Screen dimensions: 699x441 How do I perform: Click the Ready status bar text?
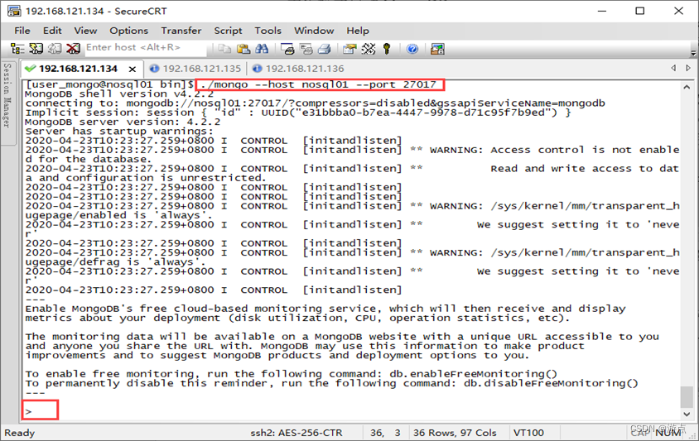pos(20,433)
